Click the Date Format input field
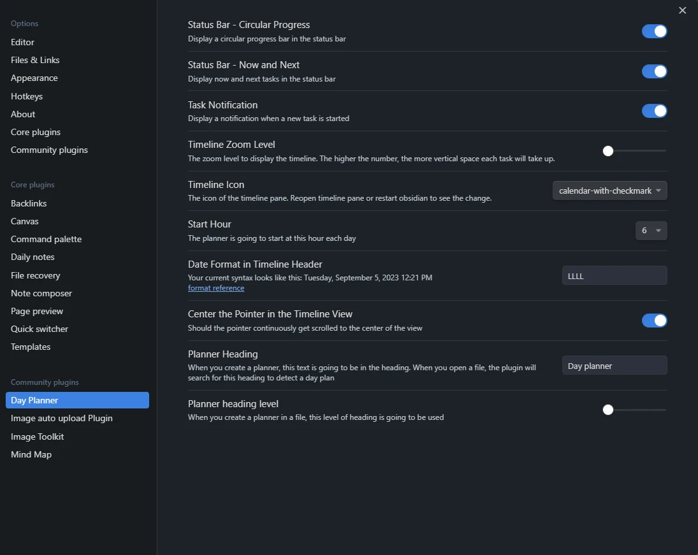 [614, 276]
